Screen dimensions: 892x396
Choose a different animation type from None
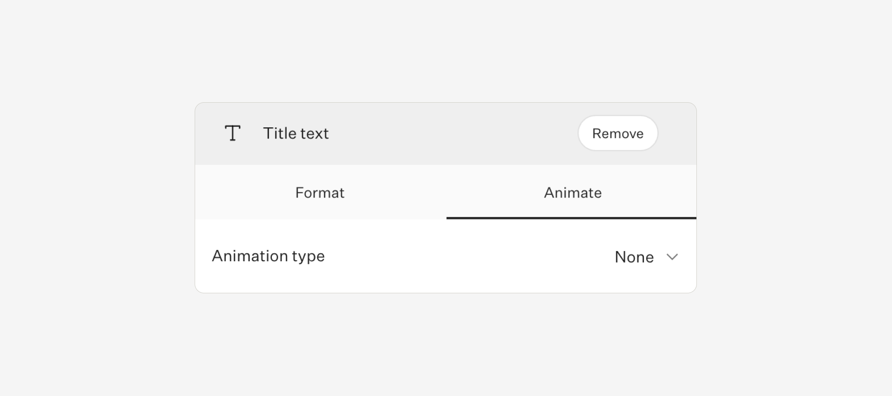click(646, 257)
